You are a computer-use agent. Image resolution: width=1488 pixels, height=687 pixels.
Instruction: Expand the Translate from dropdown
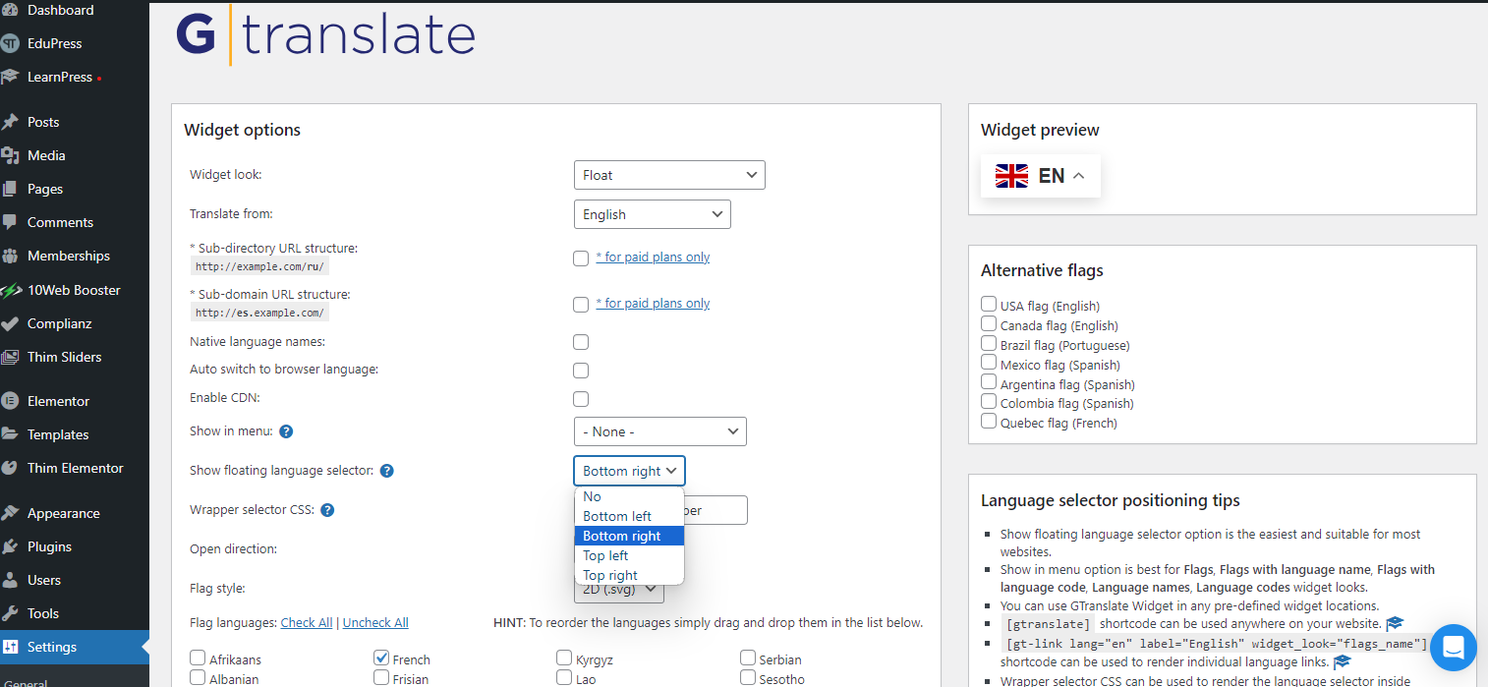652,214
